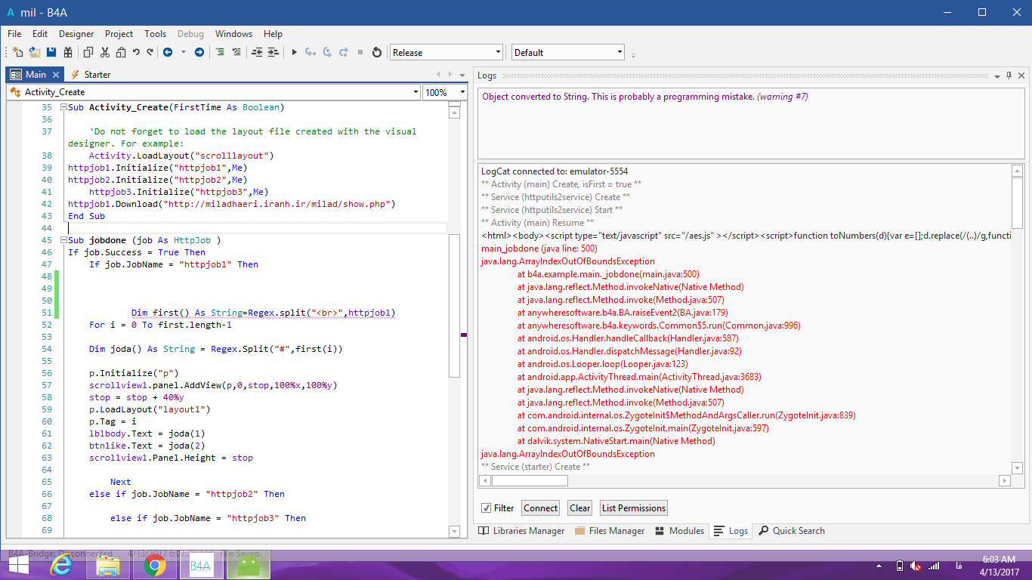Open the Activity_Create navigation dropdown

(416, 91)
